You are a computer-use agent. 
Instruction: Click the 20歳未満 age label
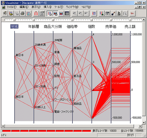tap(40, 45)
